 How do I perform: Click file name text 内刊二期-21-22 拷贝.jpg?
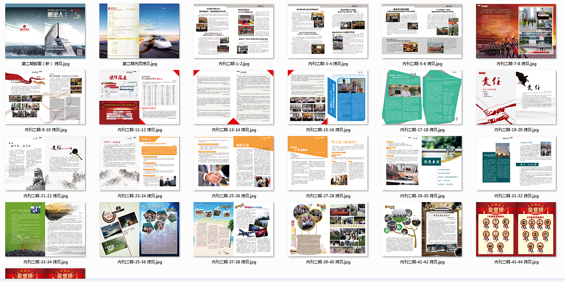pyautogui.click(x=45, y=196)
